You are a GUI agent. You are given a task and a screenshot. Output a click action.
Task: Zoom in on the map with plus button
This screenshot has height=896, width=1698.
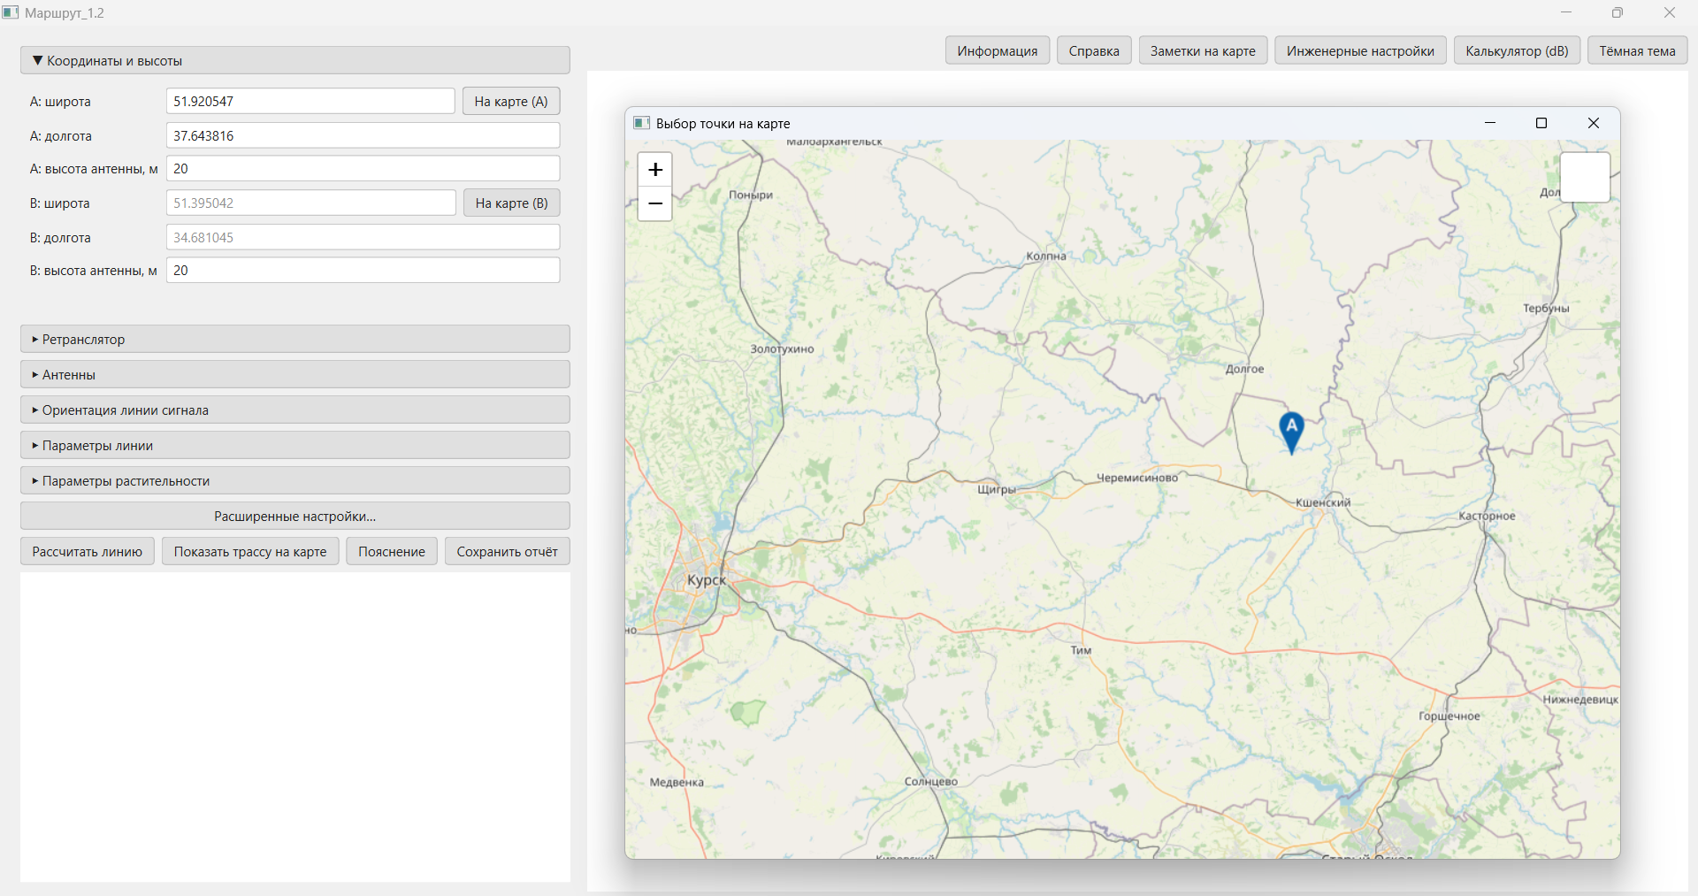tap(654, 170)
